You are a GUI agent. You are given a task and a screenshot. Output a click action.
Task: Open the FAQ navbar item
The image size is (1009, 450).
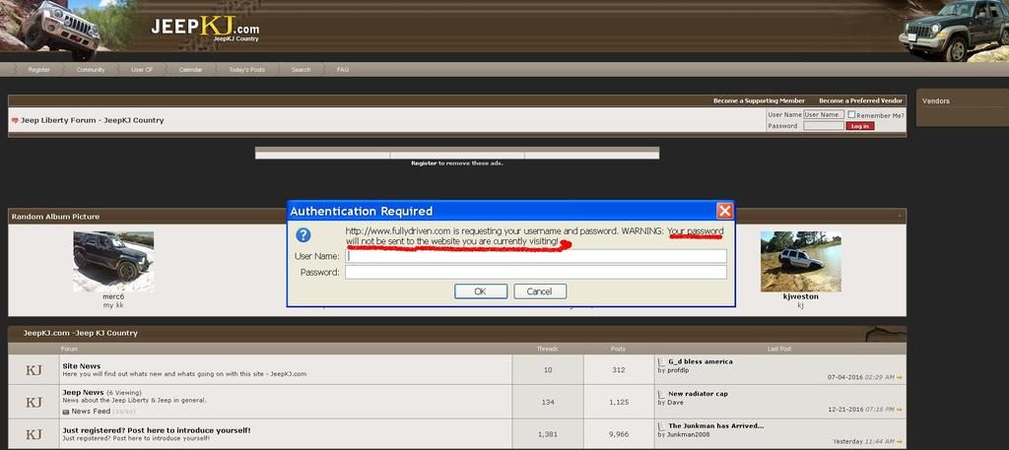point(343,70)
